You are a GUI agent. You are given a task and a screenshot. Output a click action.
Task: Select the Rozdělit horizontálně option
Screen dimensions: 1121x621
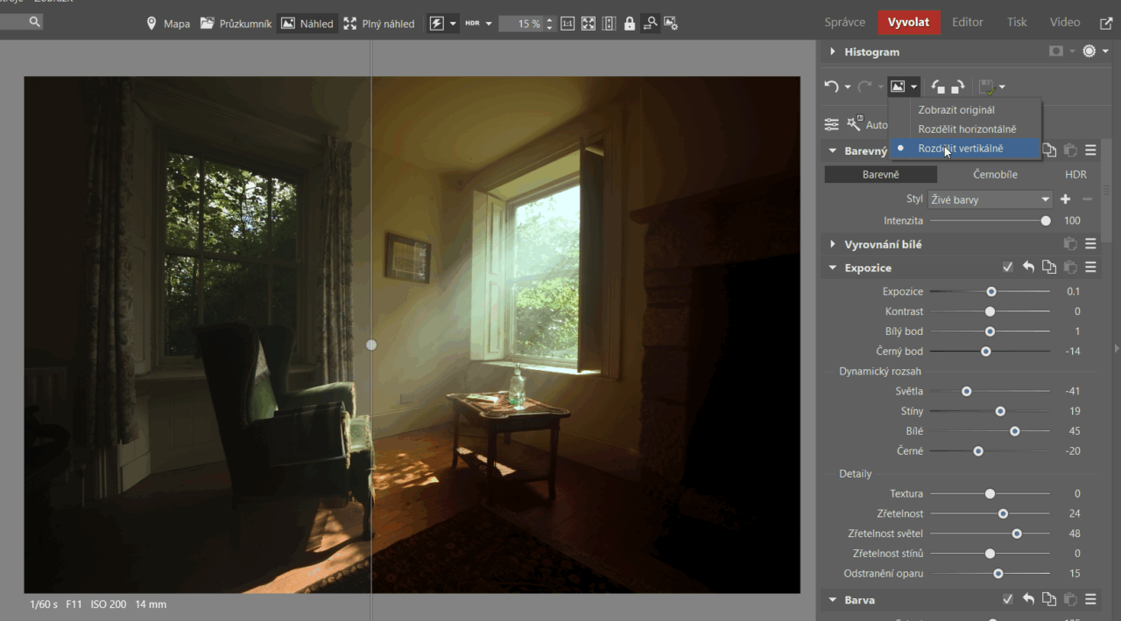pos(967,129)
